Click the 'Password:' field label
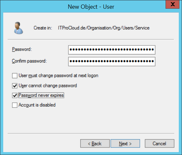 pos(22,49)
